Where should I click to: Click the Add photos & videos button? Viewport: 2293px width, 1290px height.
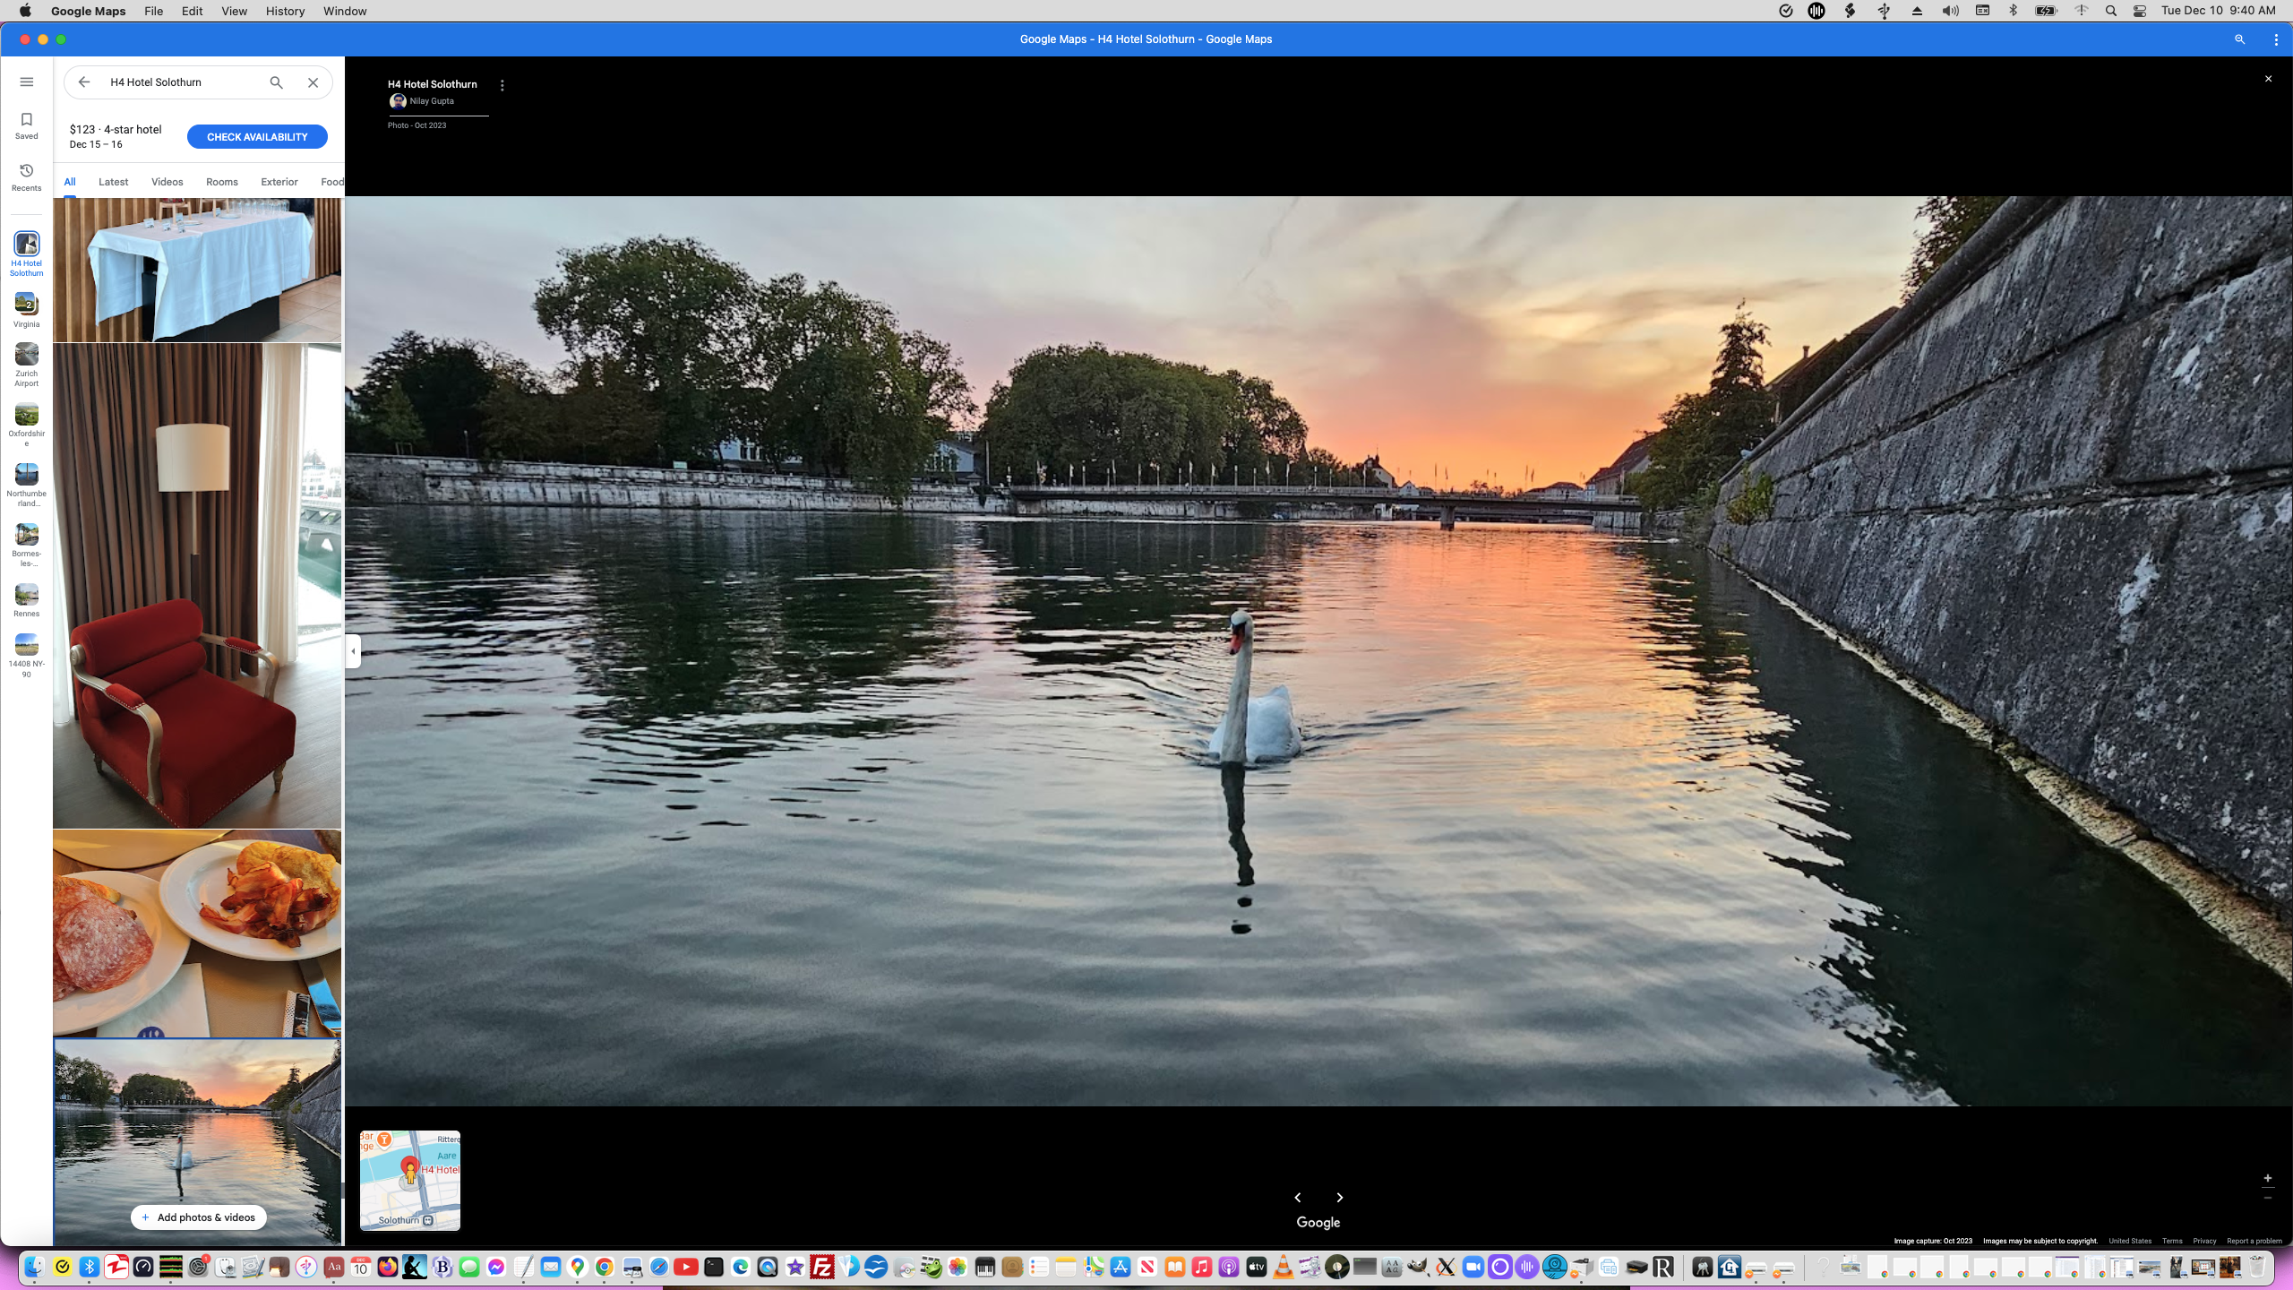click(199, 1217)
